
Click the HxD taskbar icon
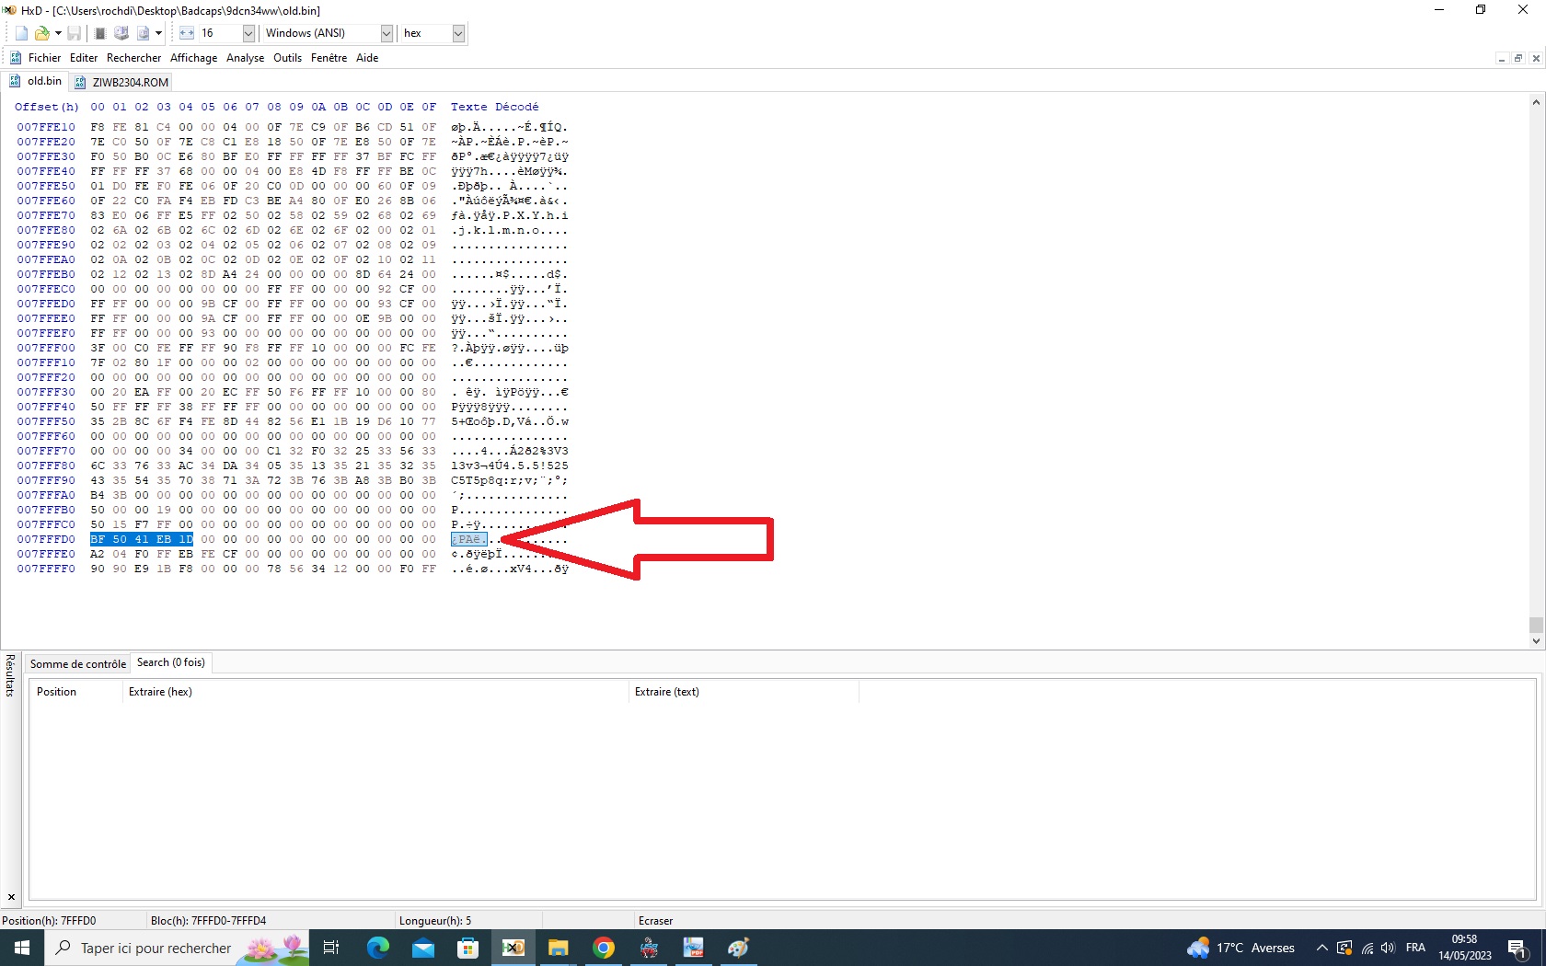pyautogui.click(x=513, y=948)
